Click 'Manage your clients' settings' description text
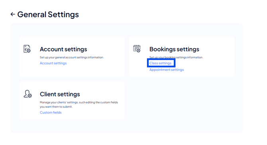This screenshot has height=145, width=267. click(79, 104)
